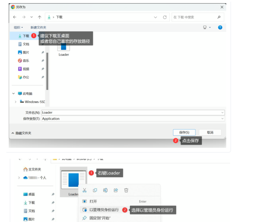Click the Share icon in context menu
Image resolution: width=257 pixels, height=222 pixels.
(x=116, y=190)
